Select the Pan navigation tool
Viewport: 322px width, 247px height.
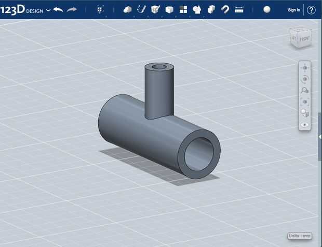point(305,68)
